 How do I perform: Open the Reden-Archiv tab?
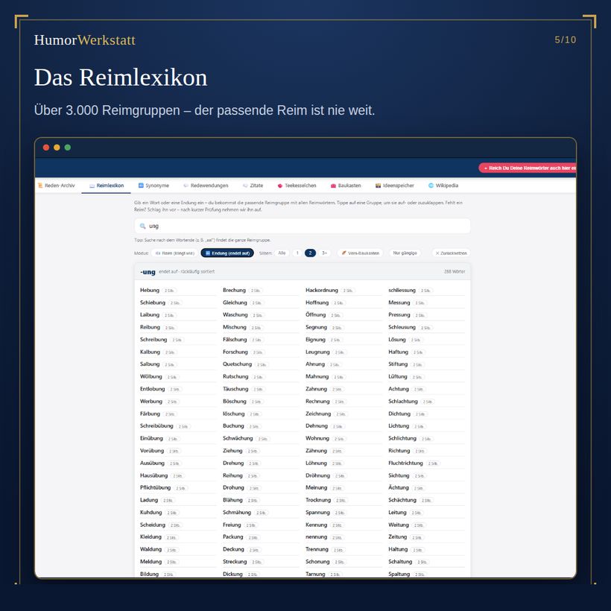(x=56, y=186)
